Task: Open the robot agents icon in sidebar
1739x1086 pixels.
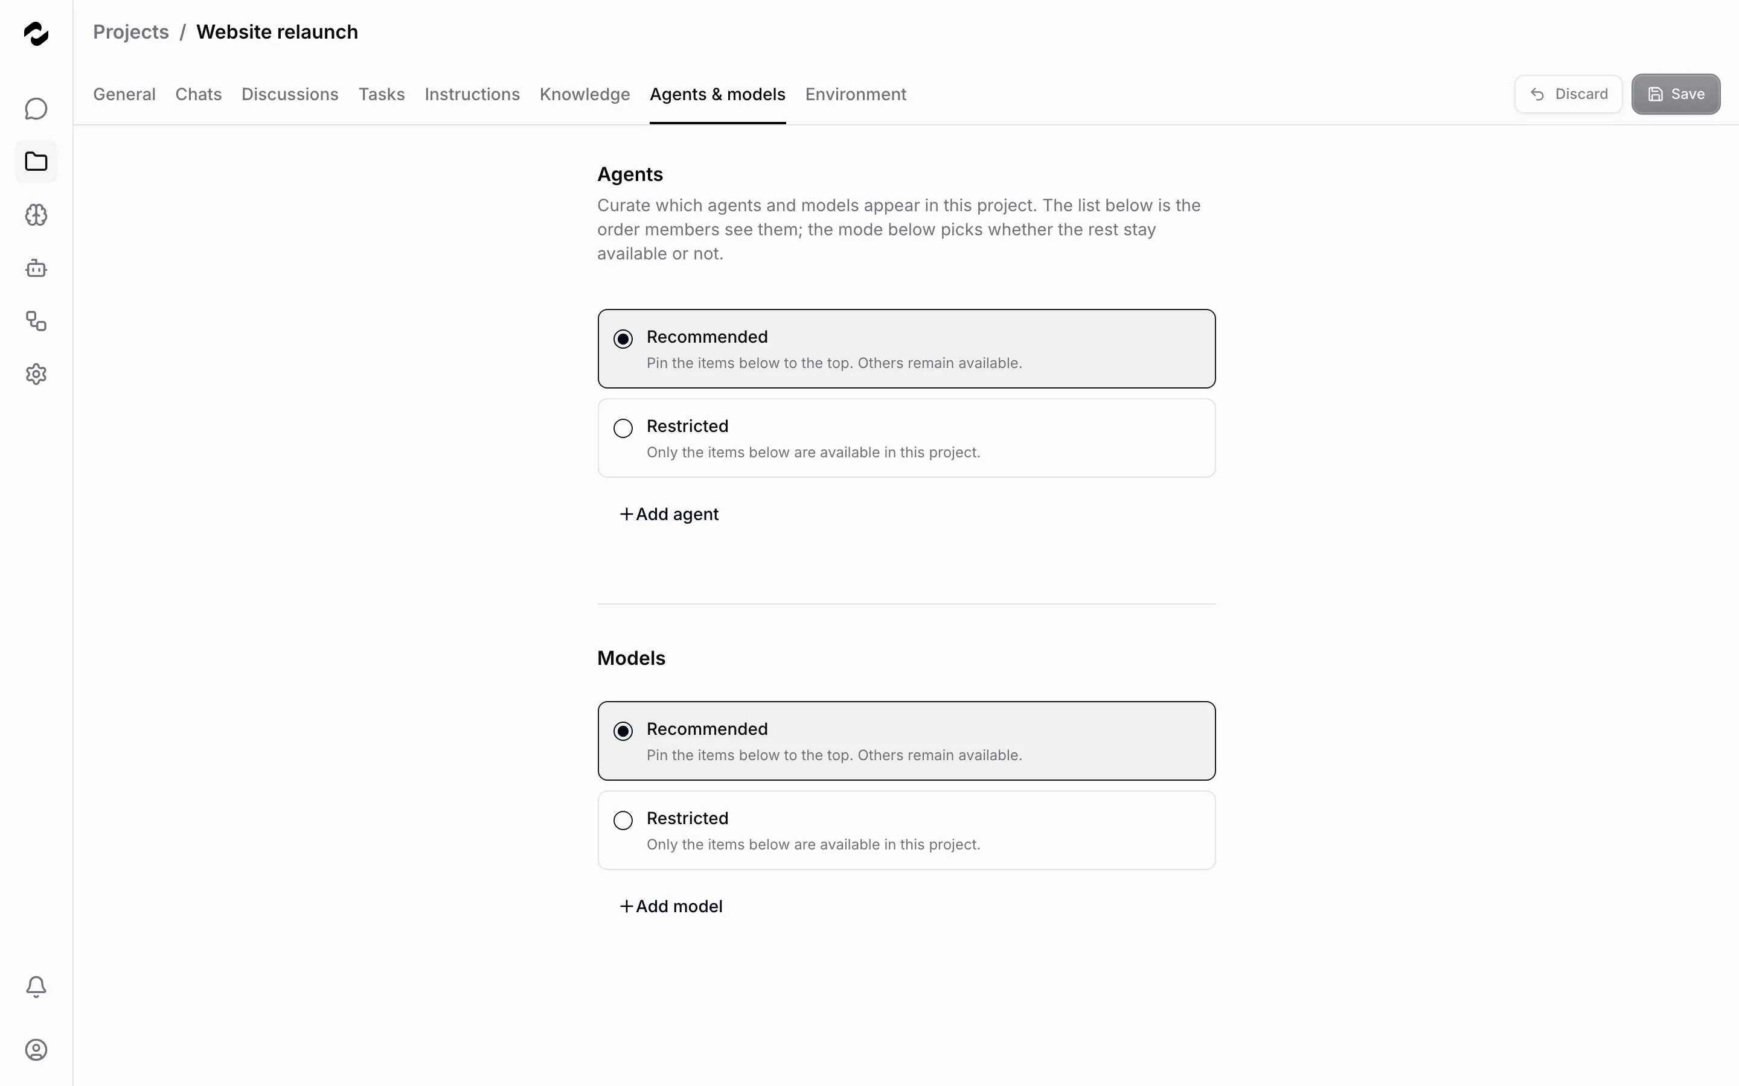Action: (x=36, y=268)
